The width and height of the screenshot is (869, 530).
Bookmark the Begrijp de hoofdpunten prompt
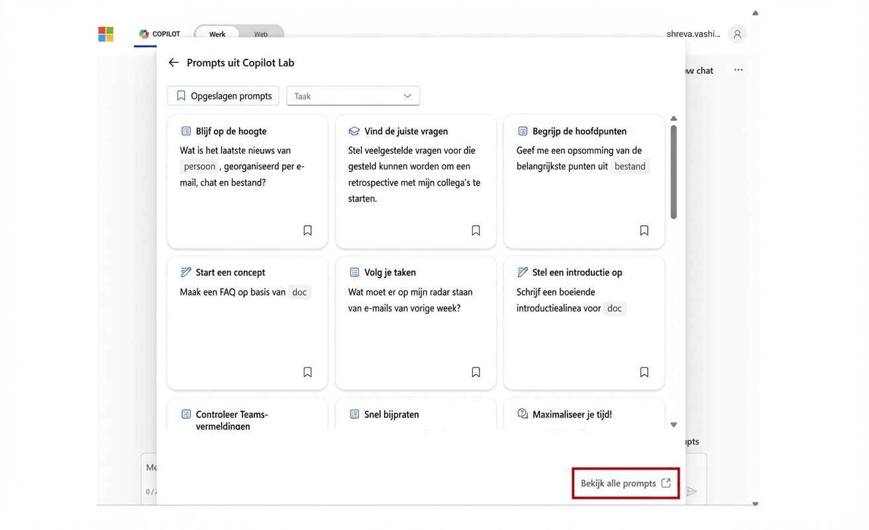[644, 230]
